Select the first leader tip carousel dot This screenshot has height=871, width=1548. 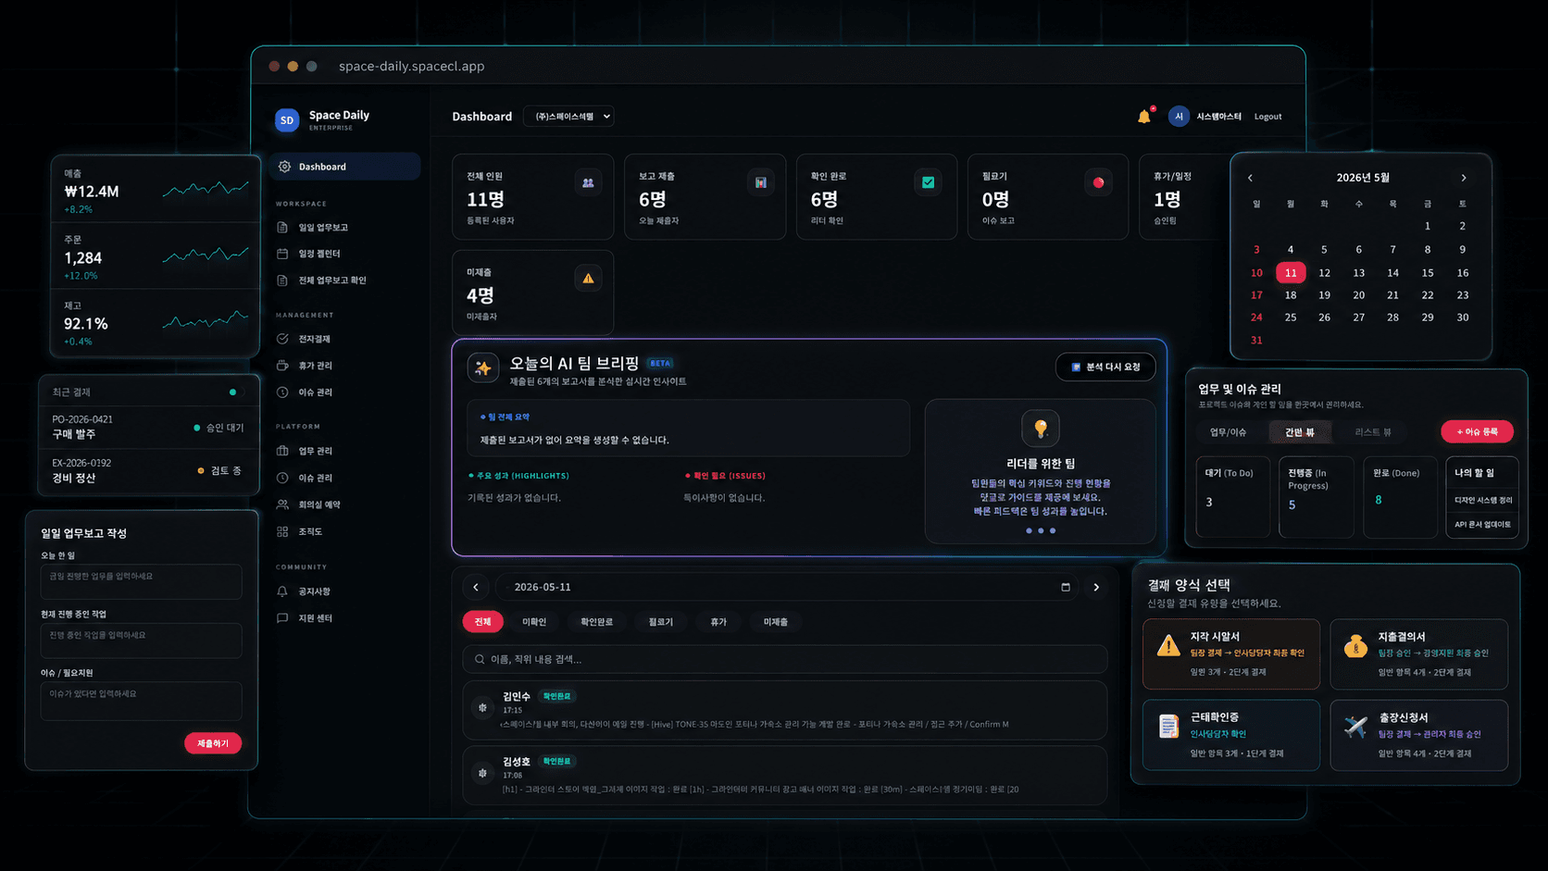coord(1029,531)
